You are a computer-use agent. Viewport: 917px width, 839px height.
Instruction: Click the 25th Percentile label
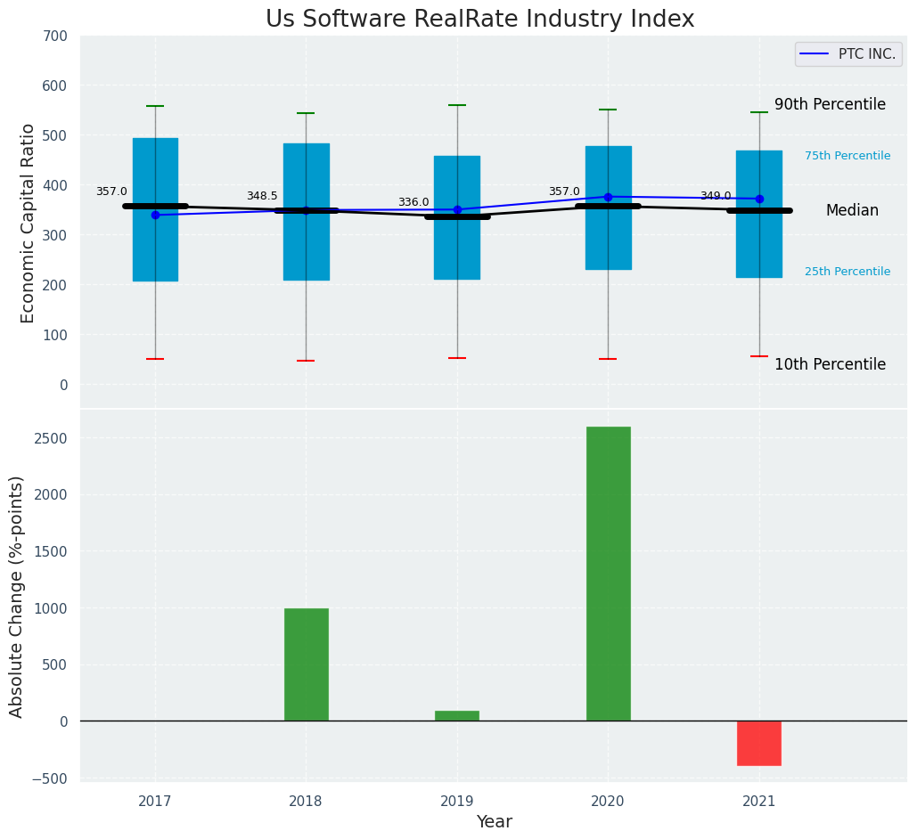(x=847, y=272)
